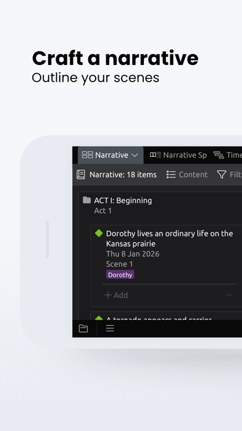This screenshot has width=242, height=431.
Task: Select the ACT I: Beginning folder title
Action: (123, 201)
